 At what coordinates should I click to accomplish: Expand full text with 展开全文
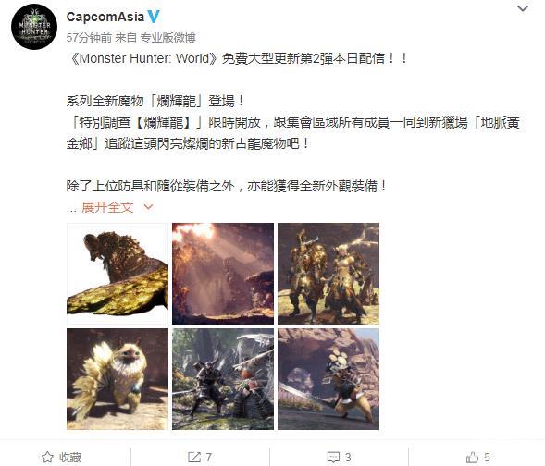[x=107, y=207]
